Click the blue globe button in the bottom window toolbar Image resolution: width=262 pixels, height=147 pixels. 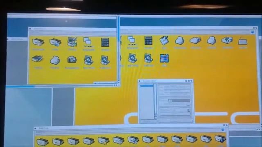click(x=223, y=129)
